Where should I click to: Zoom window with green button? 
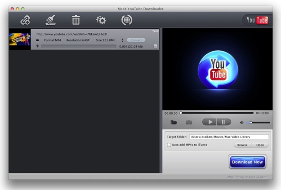[x=23, y=9]
